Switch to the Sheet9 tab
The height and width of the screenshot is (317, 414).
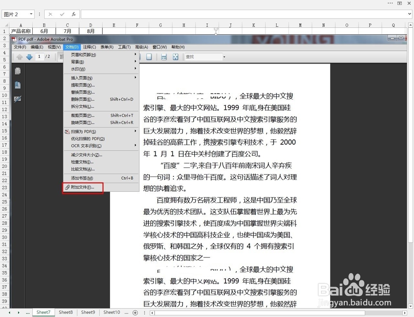tap(88, 312)
